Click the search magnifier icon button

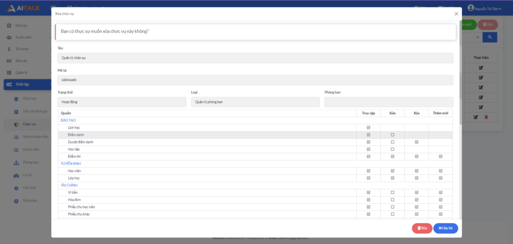click(489, 37)
